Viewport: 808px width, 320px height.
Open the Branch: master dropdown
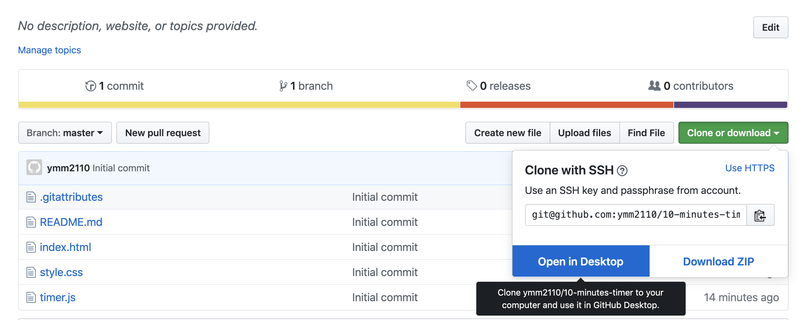[x=65, y=133]
